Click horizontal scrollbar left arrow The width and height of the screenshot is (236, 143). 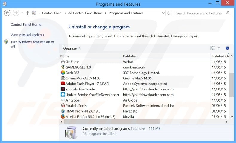pyautogui.click(x=62, y=122)
